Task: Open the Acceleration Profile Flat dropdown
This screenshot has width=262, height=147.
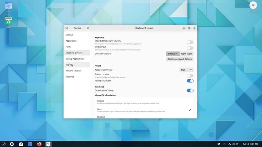Action: [186, 70]
